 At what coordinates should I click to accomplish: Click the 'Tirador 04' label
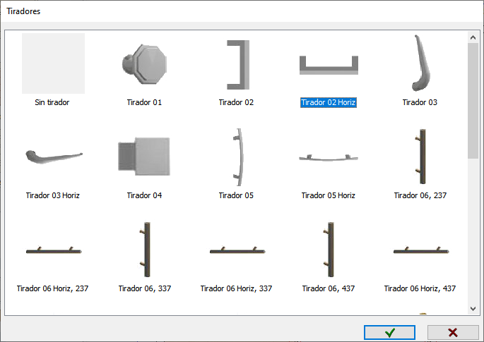coord(144,195)
